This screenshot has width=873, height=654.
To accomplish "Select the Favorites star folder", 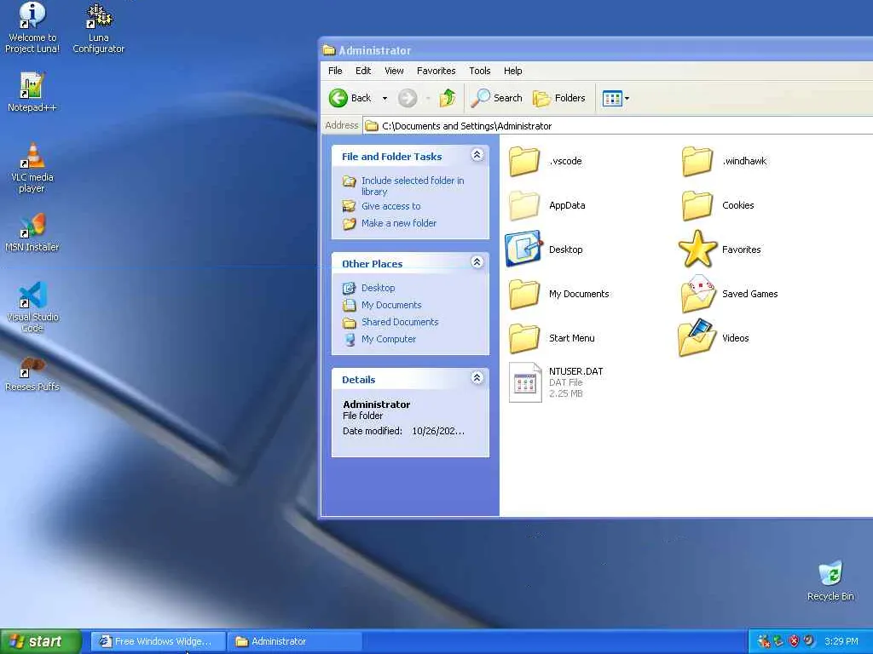I will coord(720,250).
